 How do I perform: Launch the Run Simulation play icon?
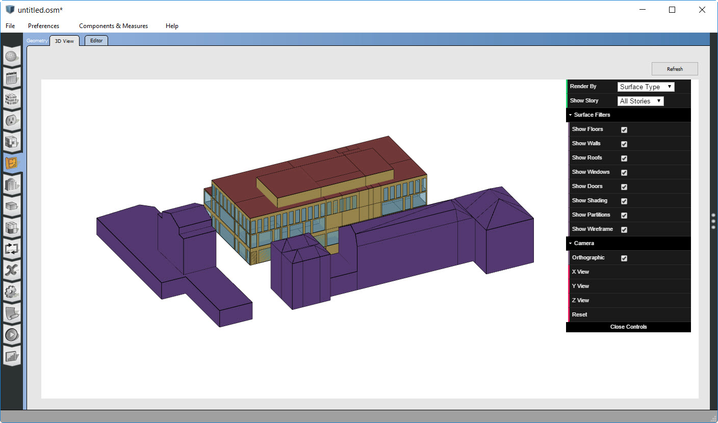tap(12, 334)
